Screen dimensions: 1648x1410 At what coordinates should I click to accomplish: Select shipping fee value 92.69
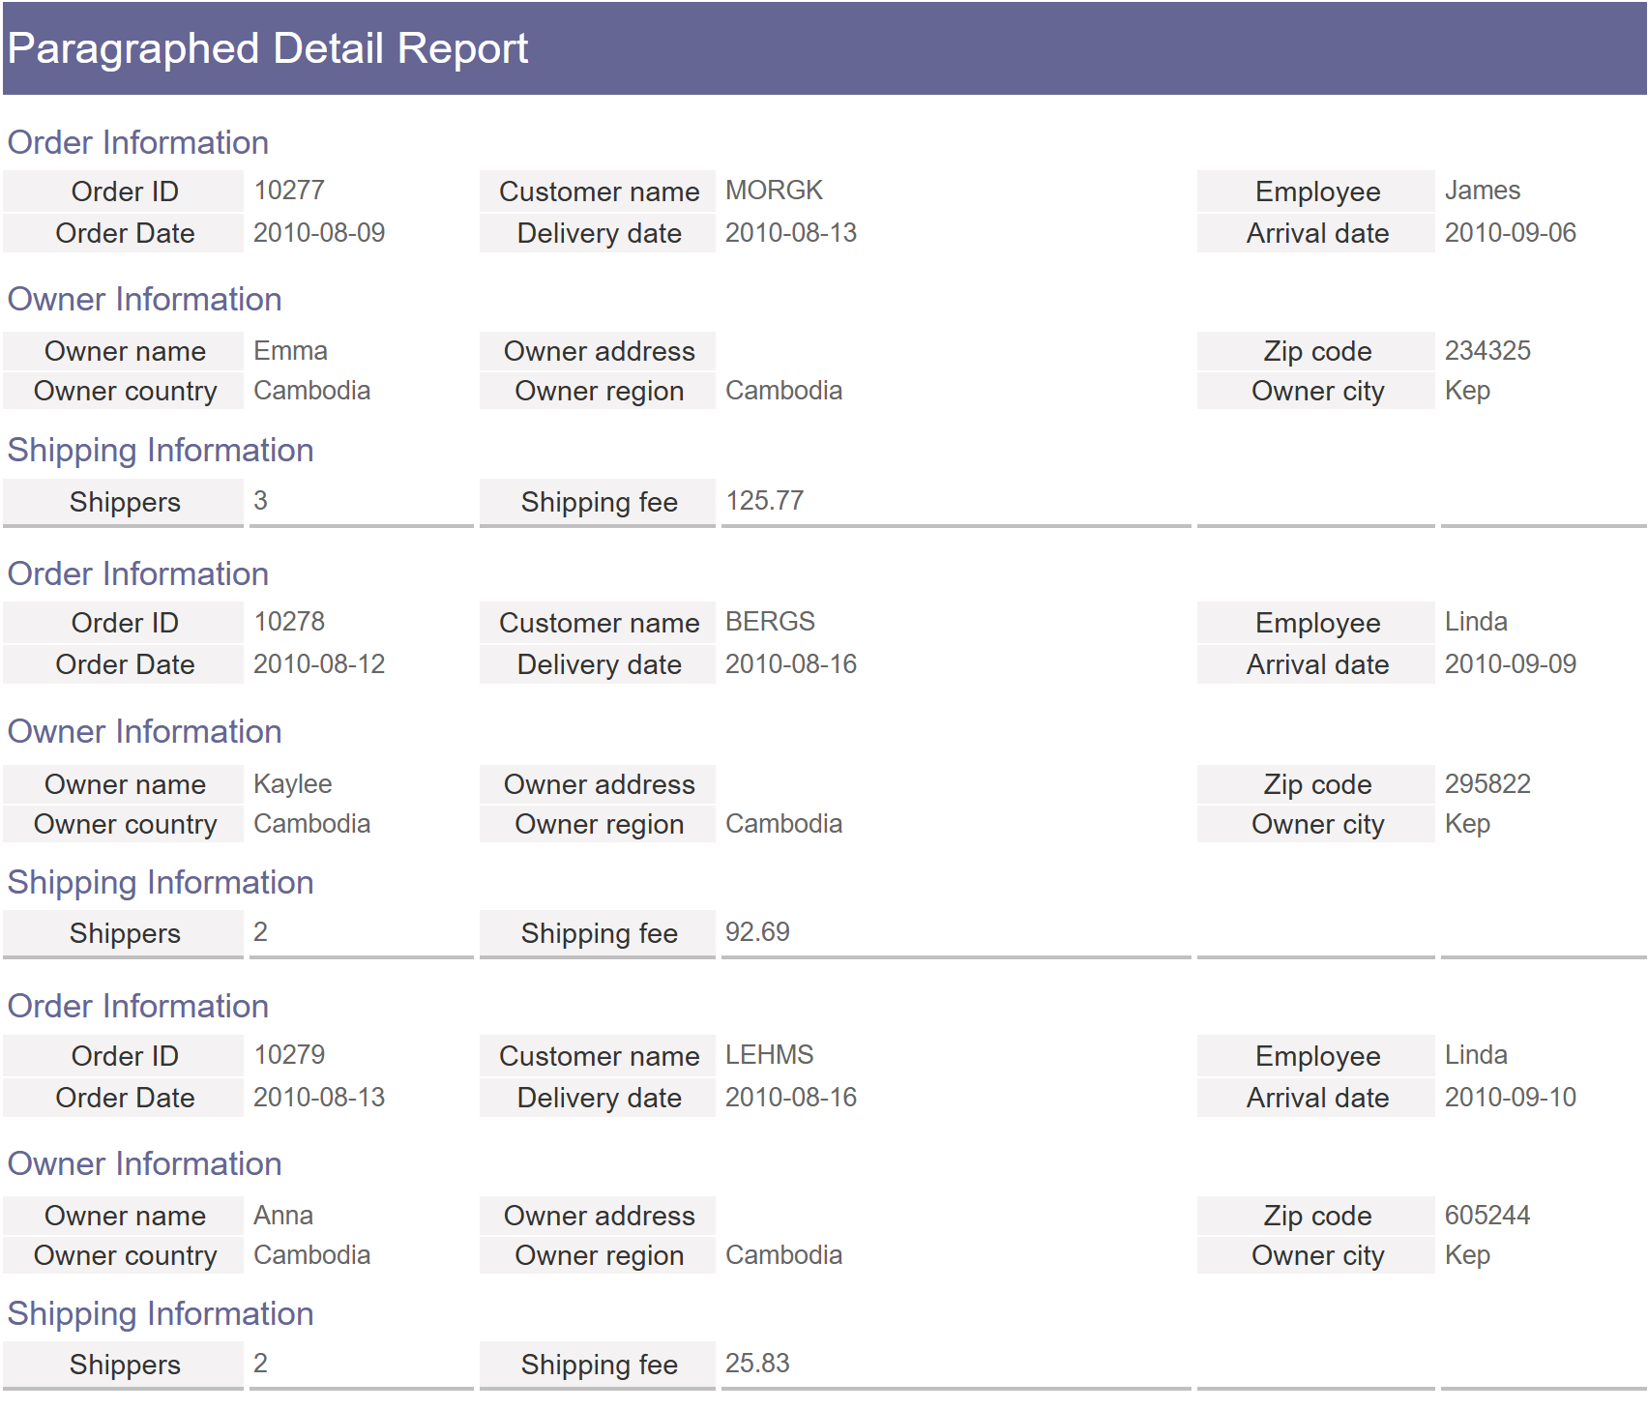(757, 932)
